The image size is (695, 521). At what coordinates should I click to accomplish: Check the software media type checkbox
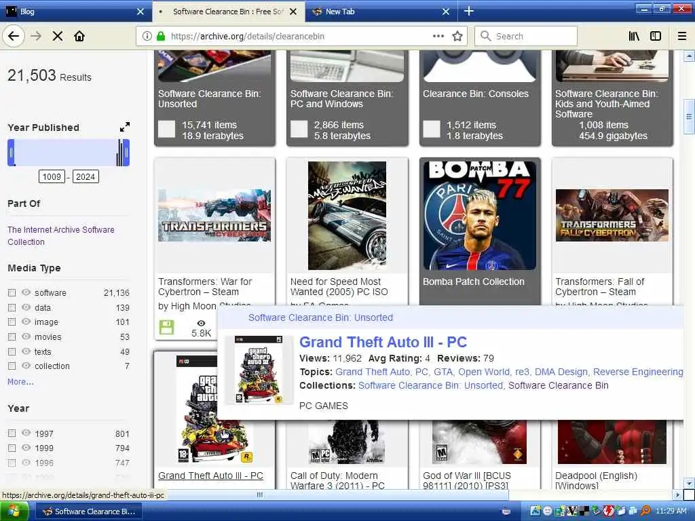[12, 293]
